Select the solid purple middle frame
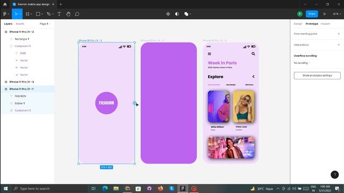 [169, 103]
